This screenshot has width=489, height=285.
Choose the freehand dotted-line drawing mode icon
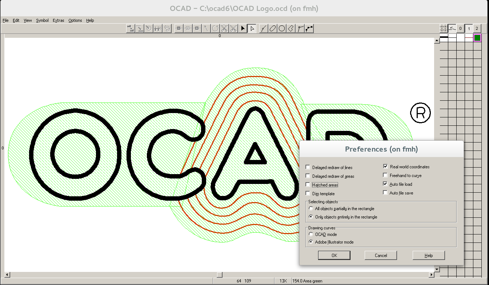coord(309,28)
